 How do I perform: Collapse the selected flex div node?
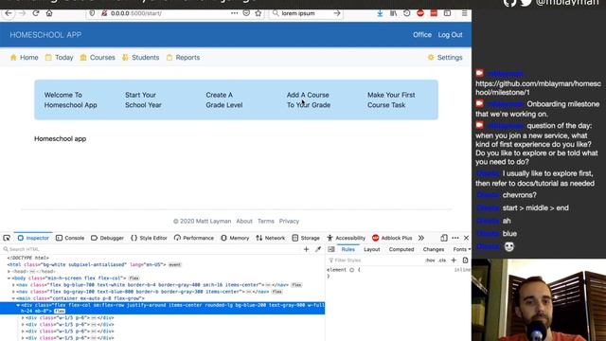click(x=18, y=305)
